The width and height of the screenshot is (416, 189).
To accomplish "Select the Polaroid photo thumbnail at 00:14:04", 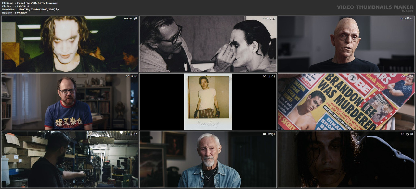I will click(208, 102).
